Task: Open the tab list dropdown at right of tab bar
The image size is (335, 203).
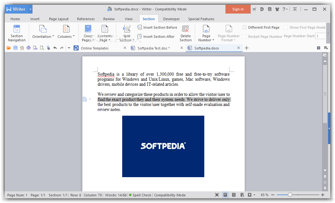Action: [326, 48]
